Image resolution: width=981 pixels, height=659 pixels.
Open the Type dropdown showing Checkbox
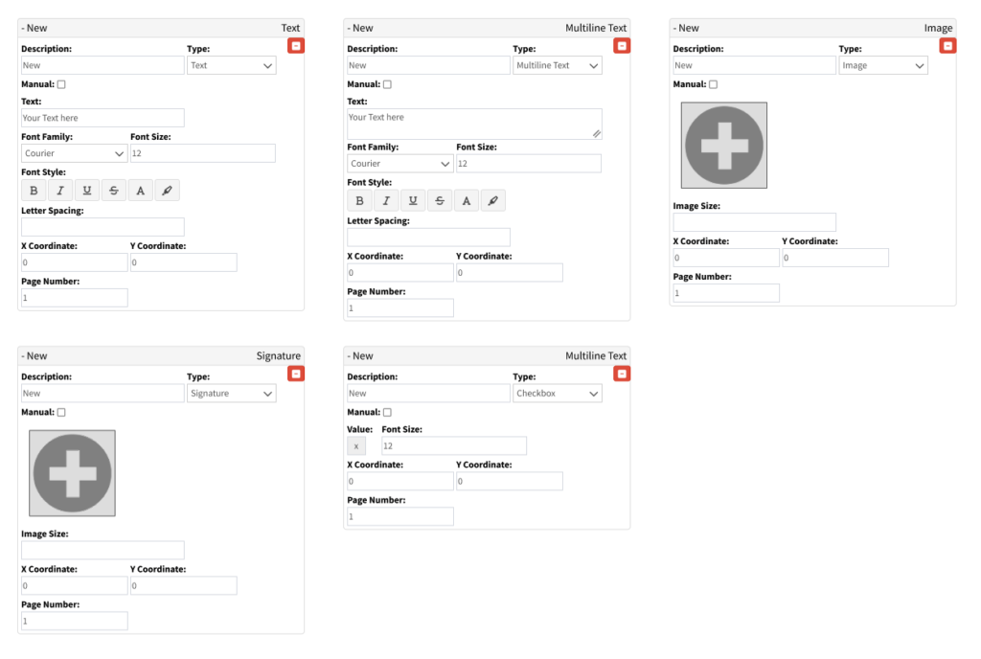[x=558, y=394]
